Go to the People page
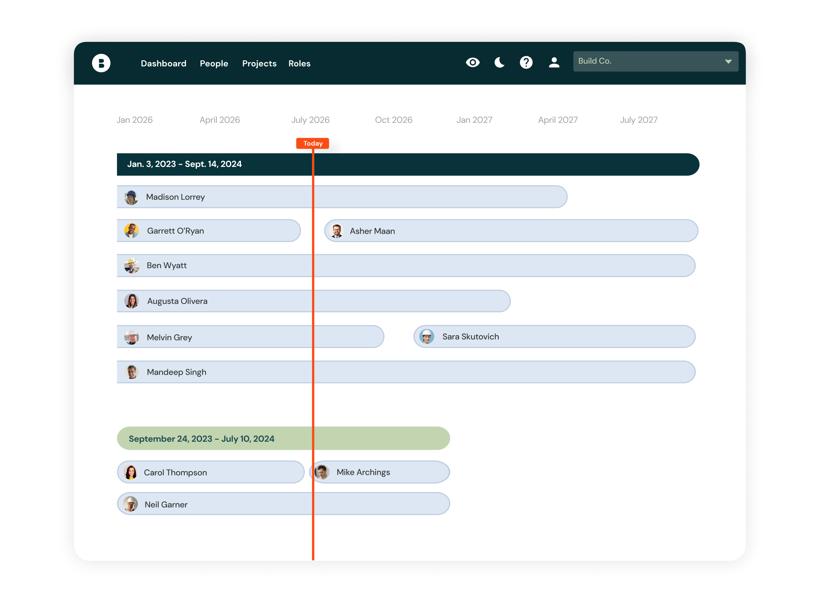 click(214, 64)
